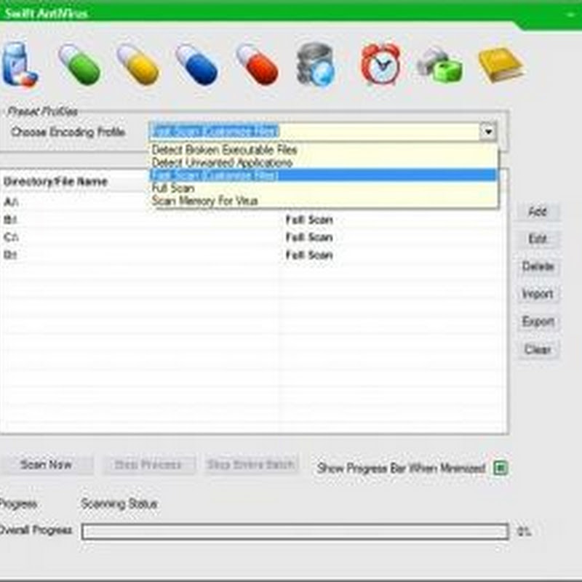Screen dimensions: 582x582
Task: Collapse the Choose Encoding Profile dropdown arrow
Action: (x=488, y=132)
